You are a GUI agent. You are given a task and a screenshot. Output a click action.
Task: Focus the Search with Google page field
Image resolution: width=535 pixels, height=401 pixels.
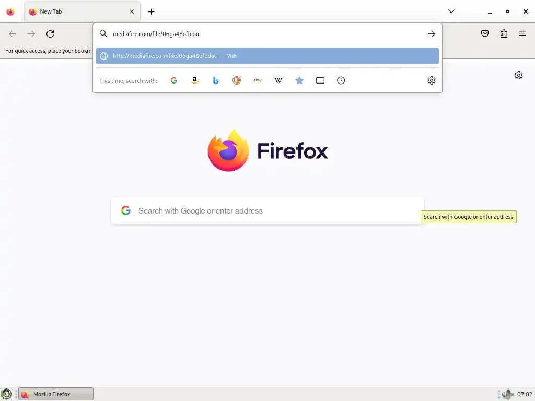tap(267, 211)
